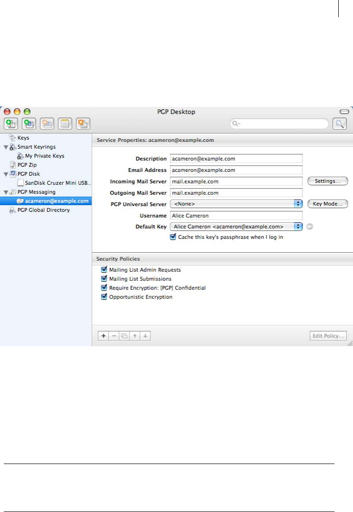Move policy up with up arrow
The width and height of the screenshot is (353, 512).
click(x=135, y=336)
